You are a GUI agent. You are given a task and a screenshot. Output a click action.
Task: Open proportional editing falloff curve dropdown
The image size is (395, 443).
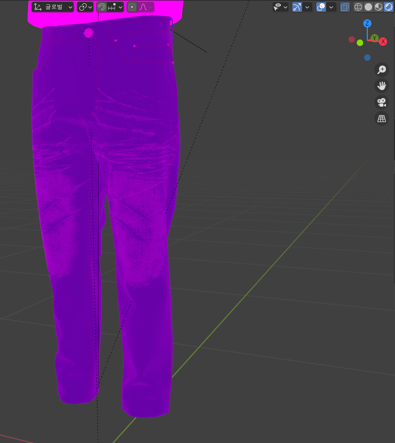click(x=146, y=7)
